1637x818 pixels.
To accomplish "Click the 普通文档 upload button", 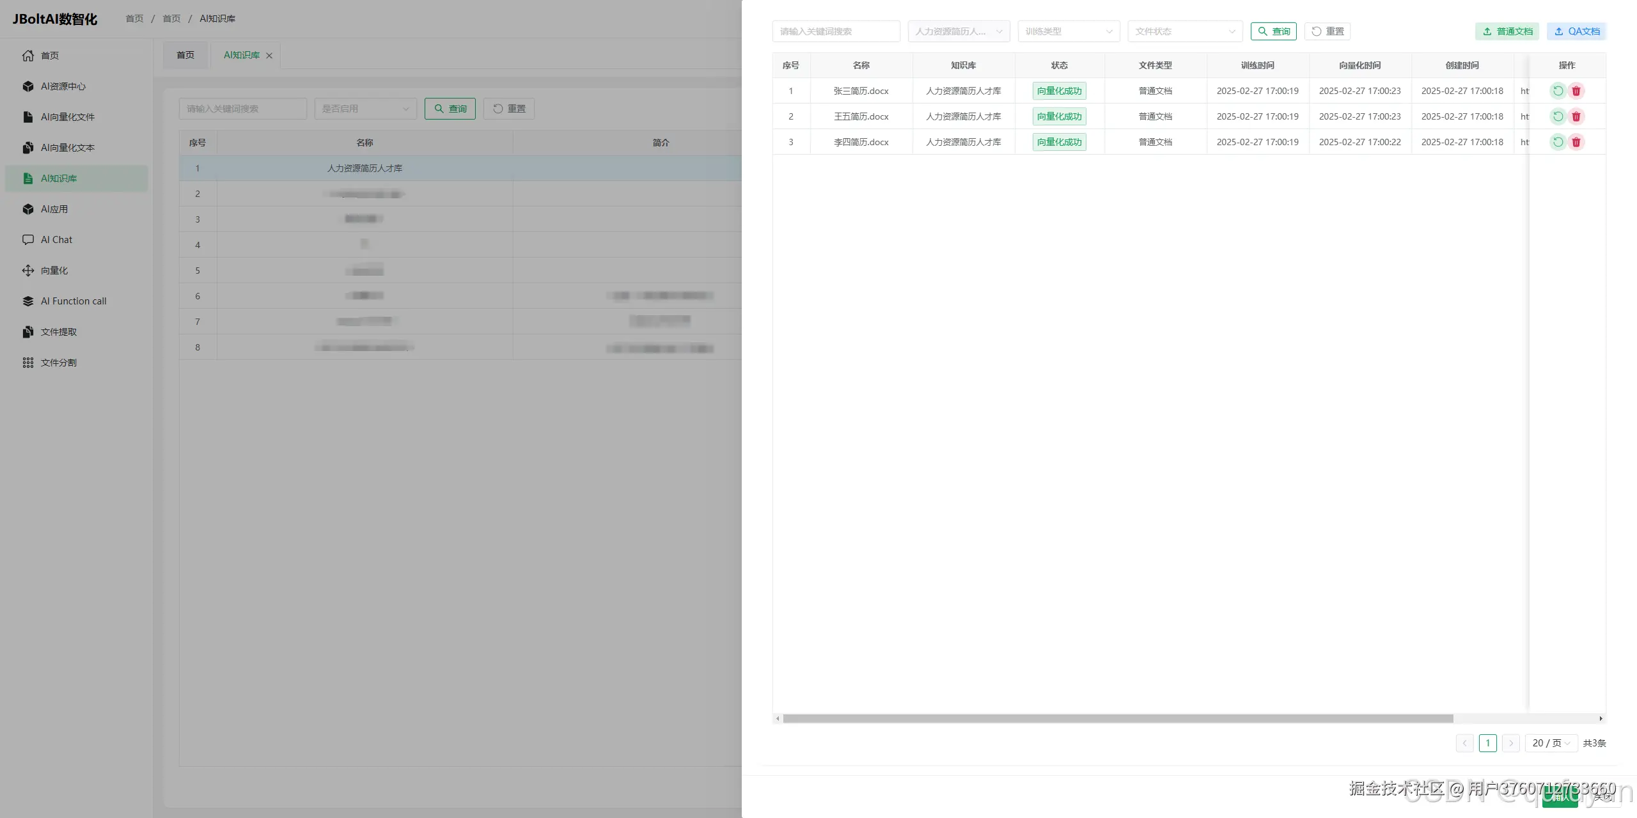I will point(1507,31).
